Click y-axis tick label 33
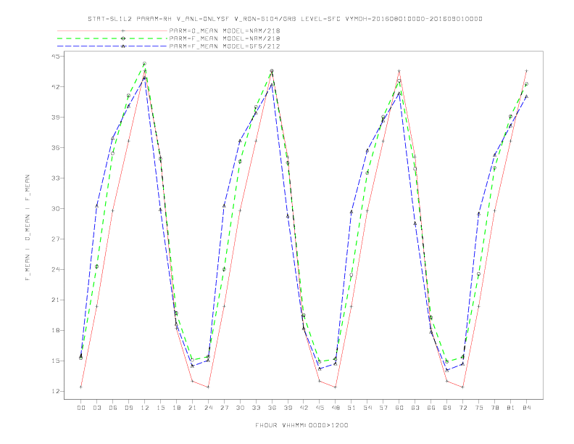The height and width of the screenshot is (444, 574). coord(56,178)
